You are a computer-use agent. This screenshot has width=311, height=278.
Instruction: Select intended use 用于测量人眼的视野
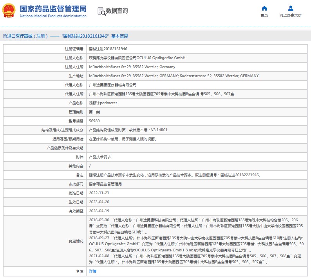click(x=123, y=139)
